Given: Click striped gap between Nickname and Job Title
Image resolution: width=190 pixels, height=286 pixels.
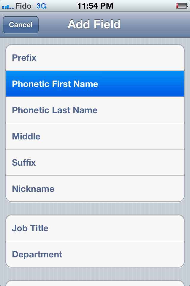Looking at the screenshot, I should tap(95, 209).
